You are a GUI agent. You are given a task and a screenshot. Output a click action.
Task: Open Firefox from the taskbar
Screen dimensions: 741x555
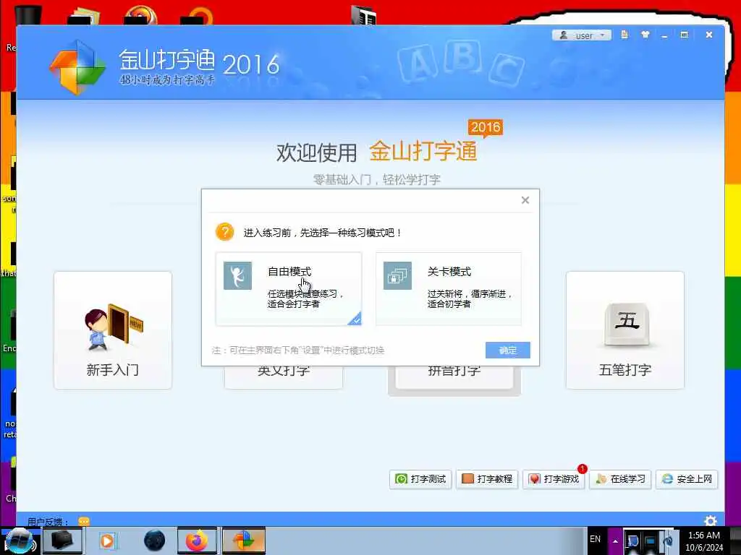click(197, 541)
